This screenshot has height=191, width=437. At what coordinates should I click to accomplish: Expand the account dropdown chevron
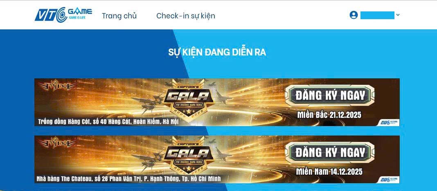point(398,15)
